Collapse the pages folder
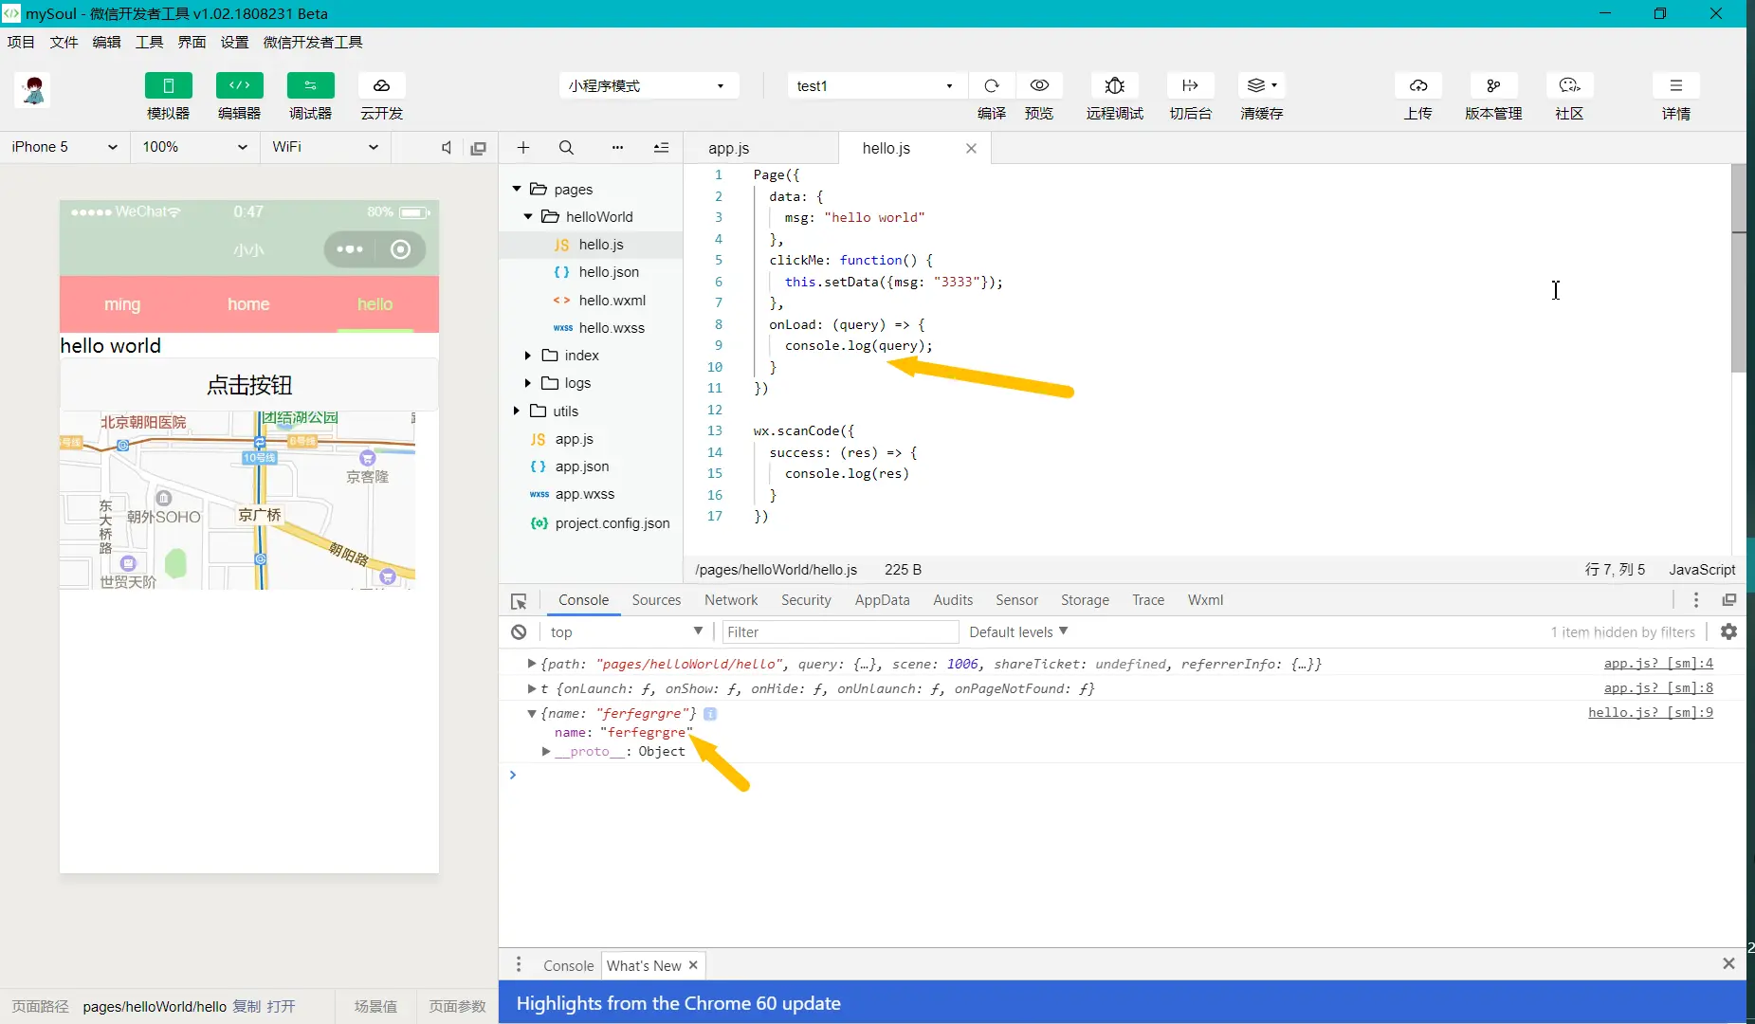The height and width of the screenshot is (1024, 1755). [x=517, y=190]
